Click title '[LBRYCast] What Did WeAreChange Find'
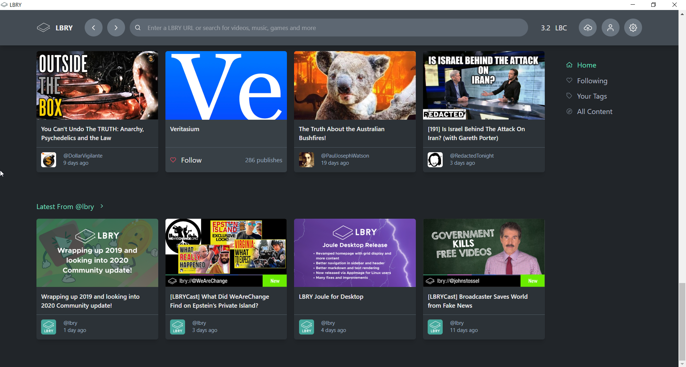This screenshot has width=686, height=367. tap(220, 301)
